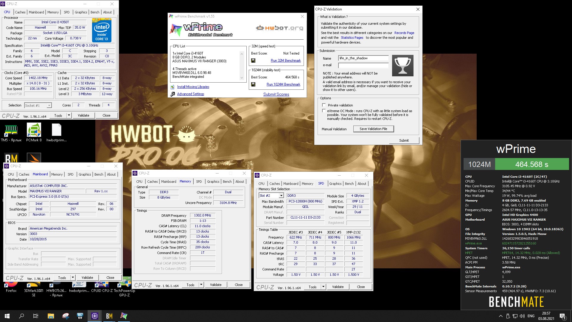Click Run 32M Benchmark link
Image resolution: width=572 pixels, height=322 pixels.
tap(286, 61)
